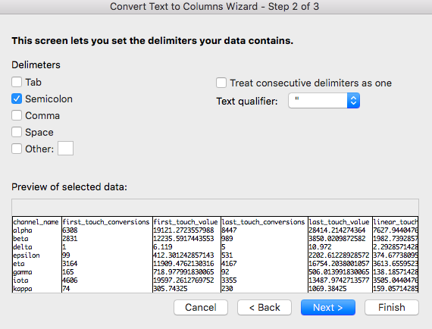Select the channel_name preview column

[37, 255]
